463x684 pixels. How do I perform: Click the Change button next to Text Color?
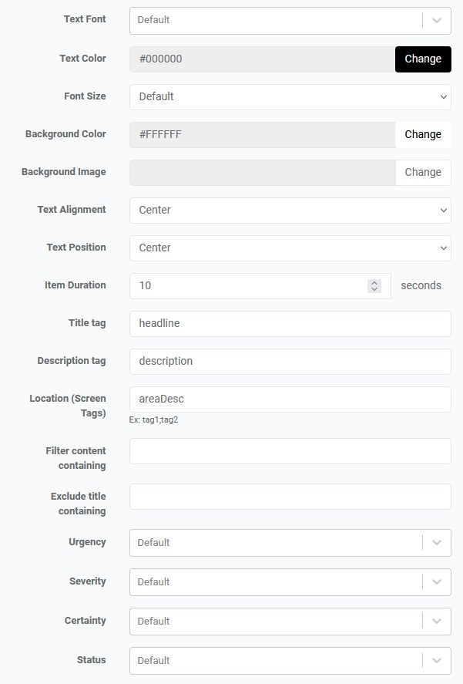tap(423, 59)
